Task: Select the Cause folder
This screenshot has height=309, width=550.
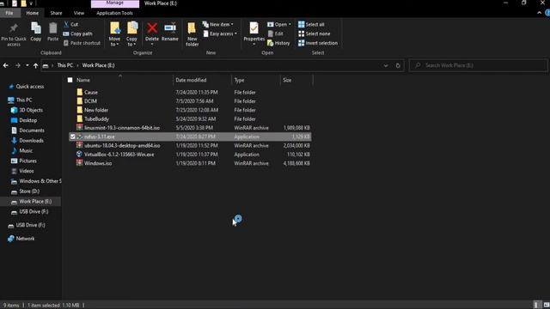Action: tap(91, 93)
